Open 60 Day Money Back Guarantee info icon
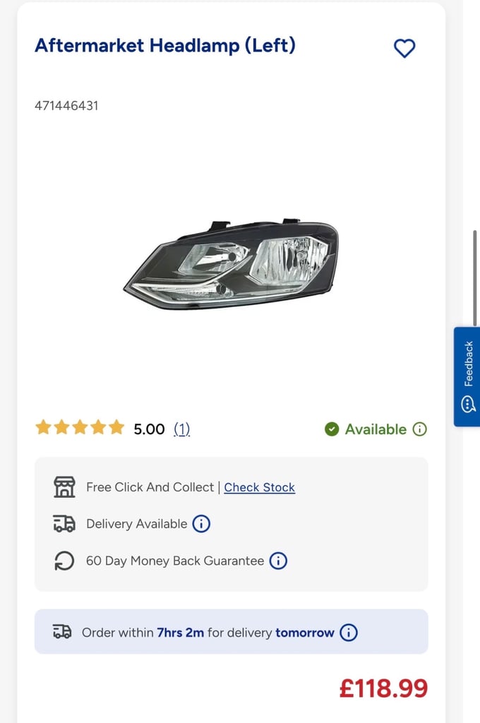This screenshot has height=723, width=480. coord(278,561)
